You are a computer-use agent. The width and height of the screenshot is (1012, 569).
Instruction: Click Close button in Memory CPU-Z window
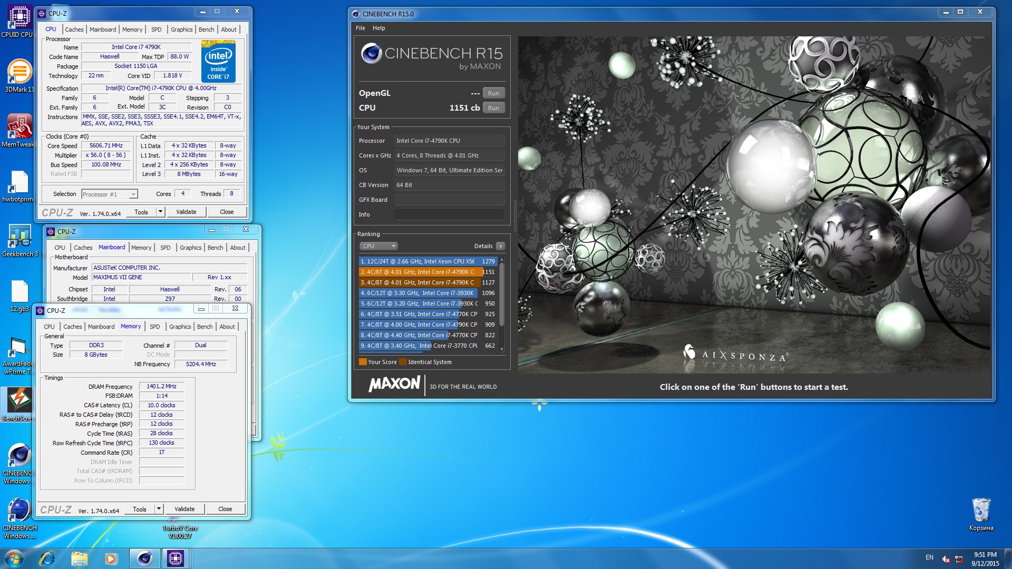click(225, 509)
